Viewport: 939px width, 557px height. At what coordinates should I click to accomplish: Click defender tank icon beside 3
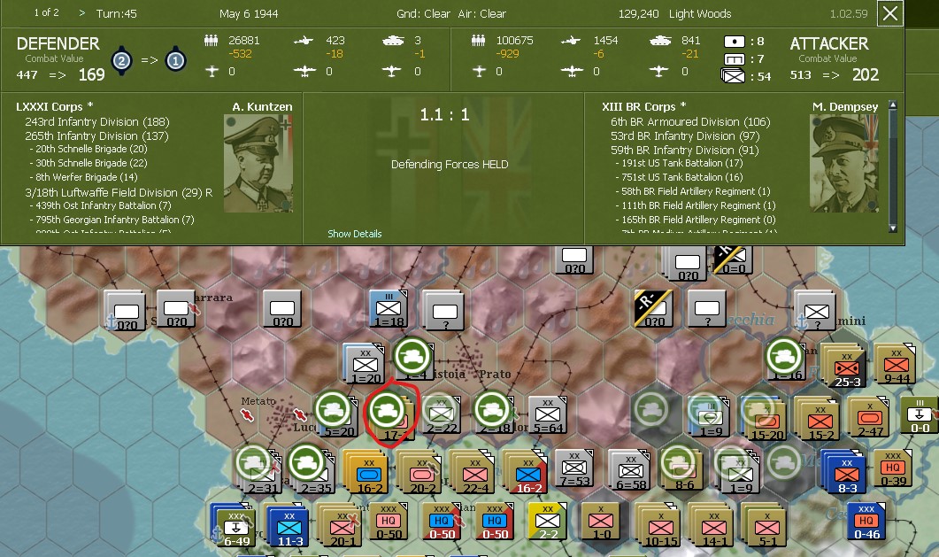pos(393,41)
